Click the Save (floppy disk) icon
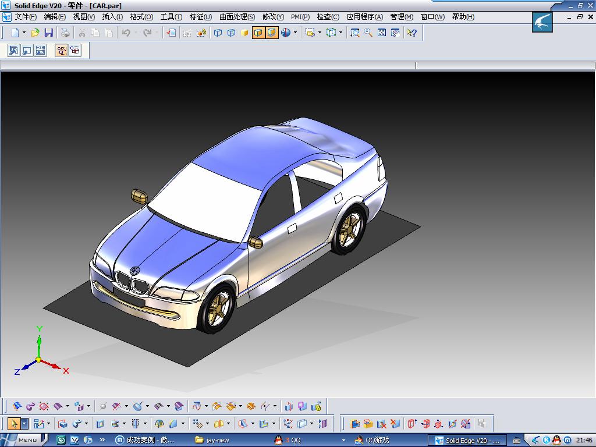The width and height of the screenshot is (596, 447). (x=49, y=33)
